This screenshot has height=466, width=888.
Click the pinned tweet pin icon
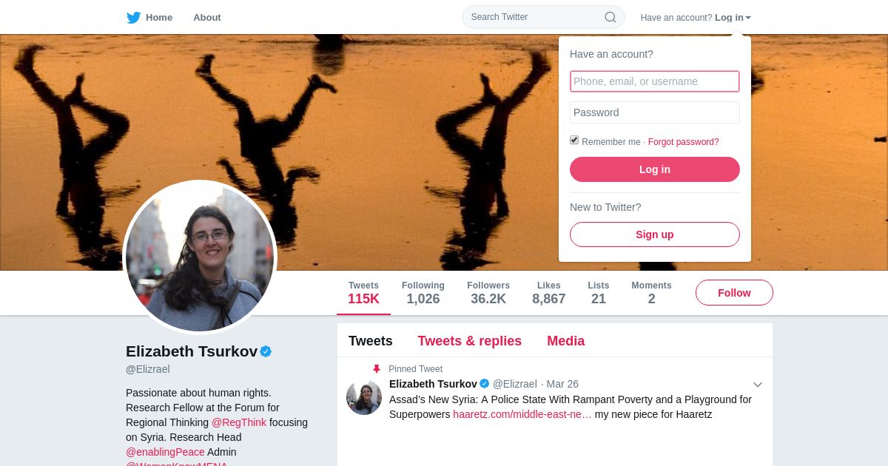(377, 369)
